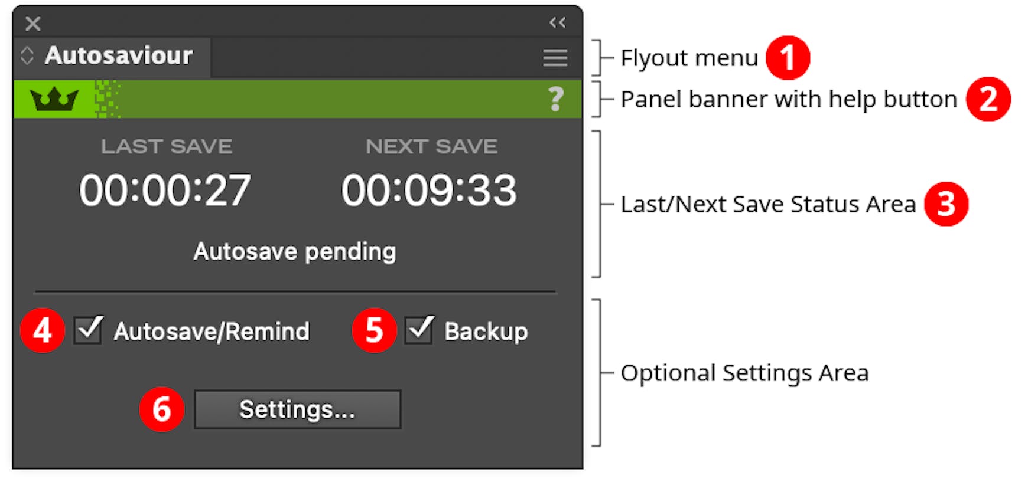Click the green banner strip
The image size is (1028, 479).
[295, 98]
